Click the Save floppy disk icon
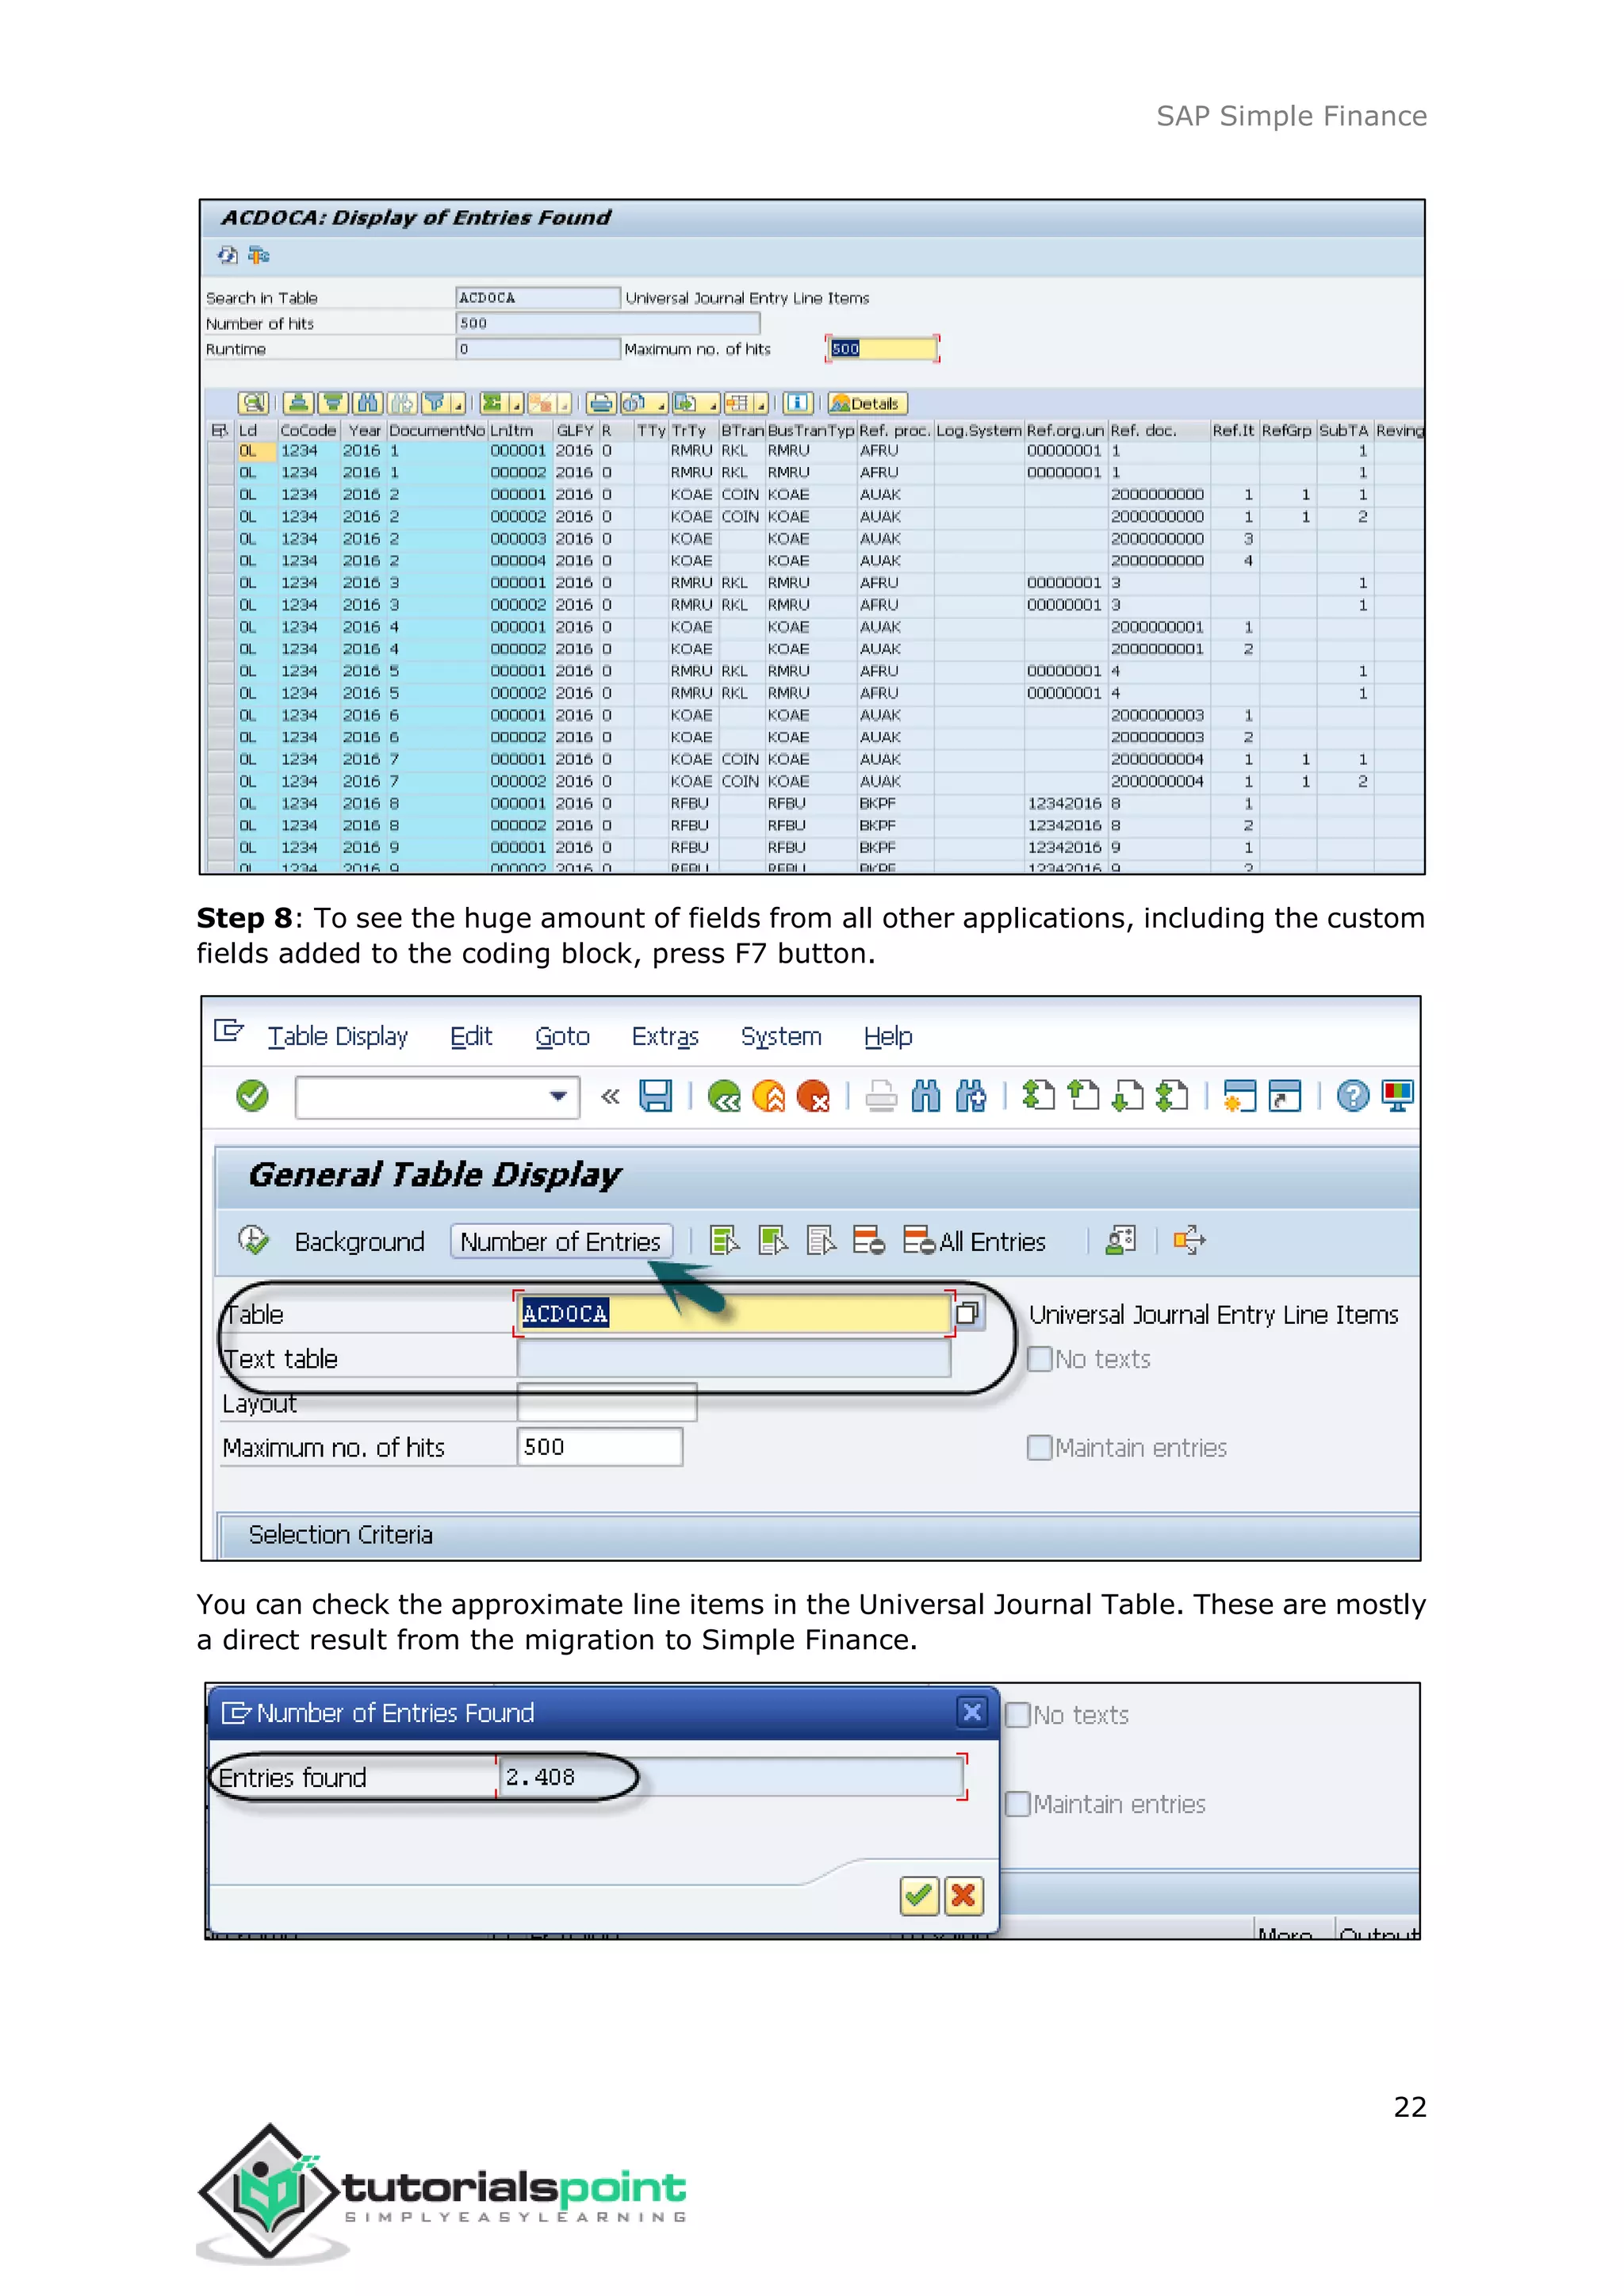Screen dimensions: 1624x2296 point(656,1096)
